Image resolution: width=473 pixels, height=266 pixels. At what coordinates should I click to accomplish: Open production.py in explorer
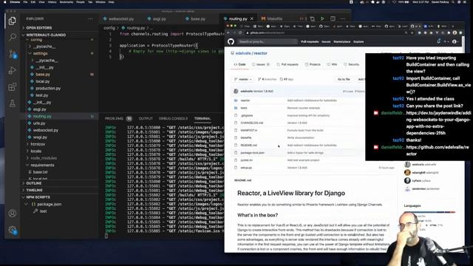(48, 89)
